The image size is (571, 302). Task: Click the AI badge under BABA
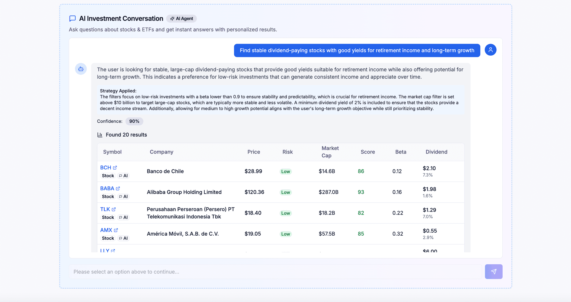[123, 197]
